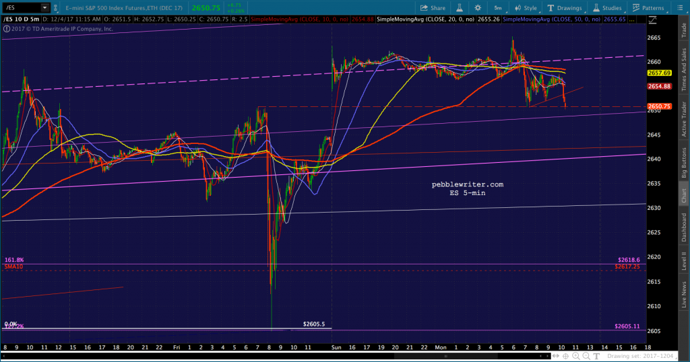Click the horizontal scrollbar right arrow

tap(548, 357)
